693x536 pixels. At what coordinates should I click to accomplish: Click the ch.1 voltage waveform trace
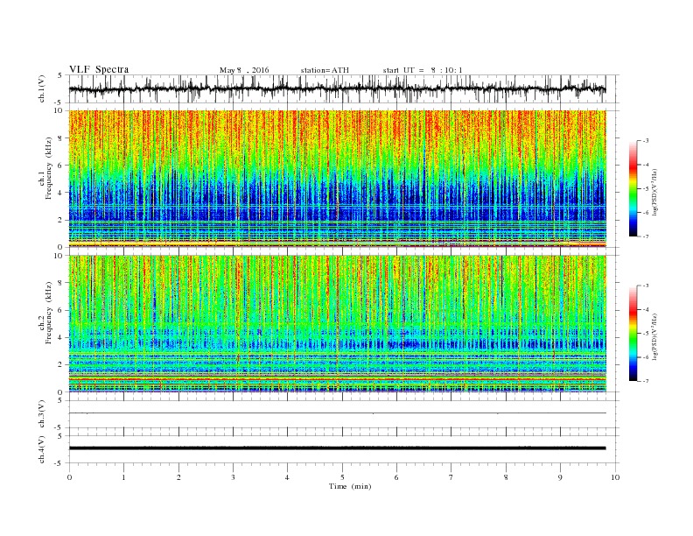click(x=337, y=88)
